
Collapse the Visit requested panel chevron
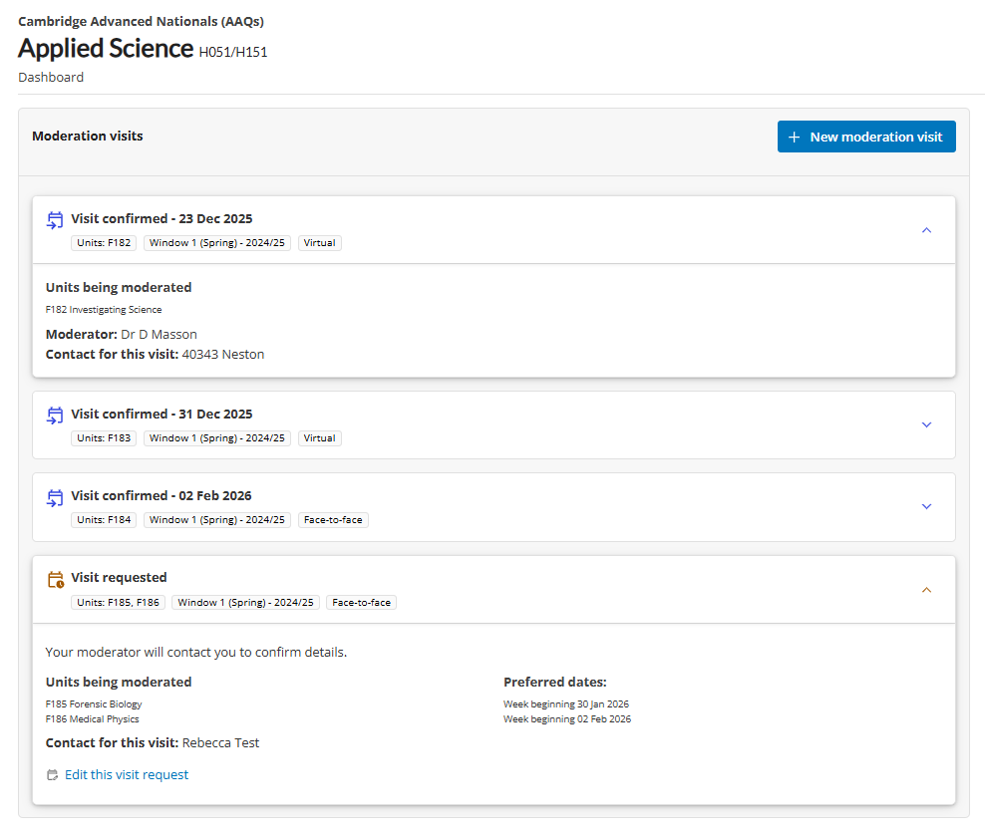tap(926, 590)
